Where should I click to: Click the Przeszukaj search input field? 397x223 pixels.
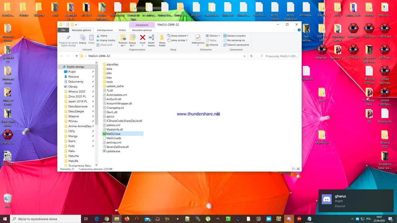[279, 56]
